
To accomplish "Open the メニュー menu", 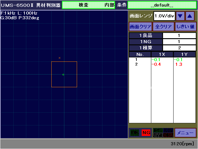I will (x=185, y=133).
